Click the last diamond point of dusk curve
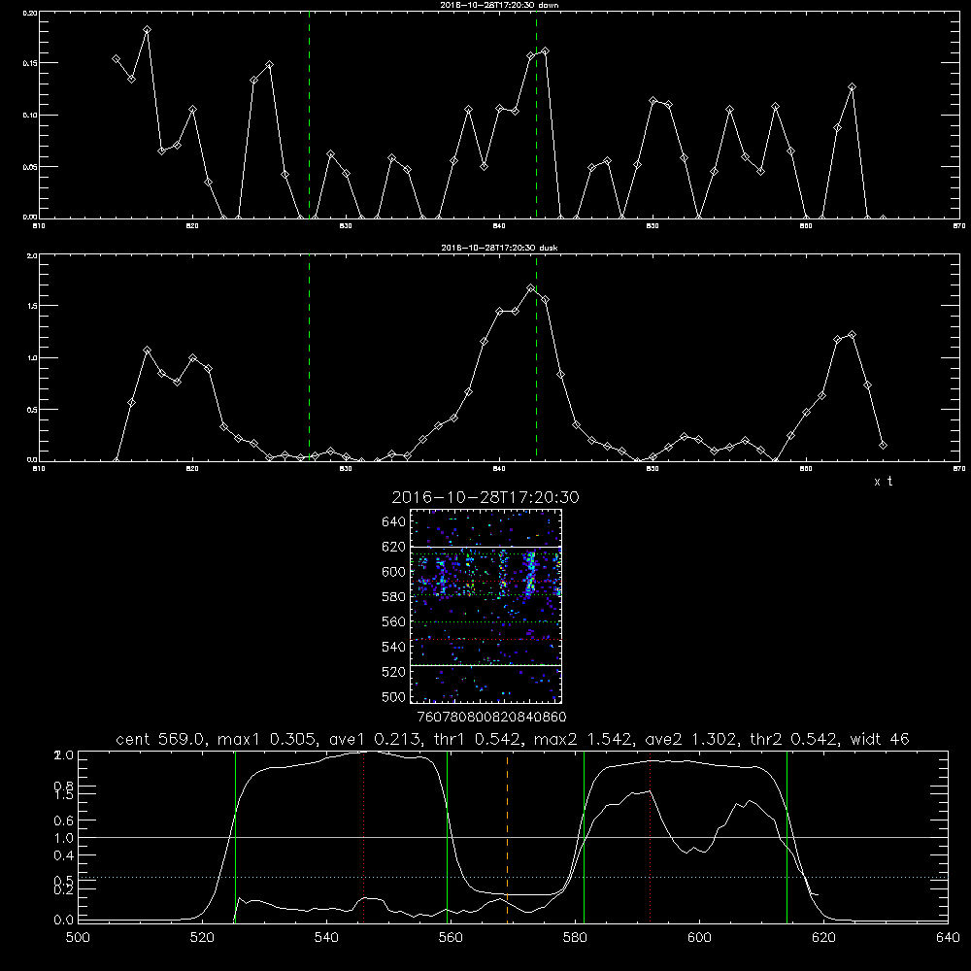Viewport: 971px width, 971px height. point(883,446)
